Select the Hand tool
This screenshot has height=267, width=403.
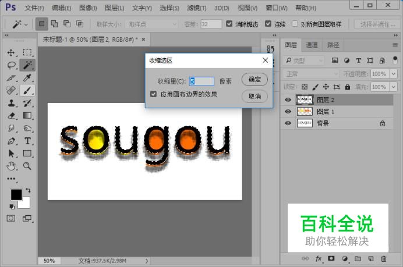point(11,166)
